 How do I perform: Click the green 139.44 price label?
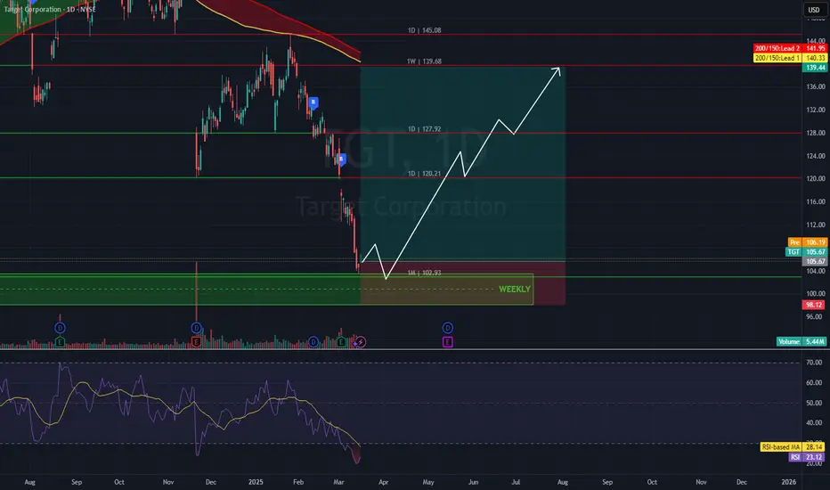(x=815, y=68)
